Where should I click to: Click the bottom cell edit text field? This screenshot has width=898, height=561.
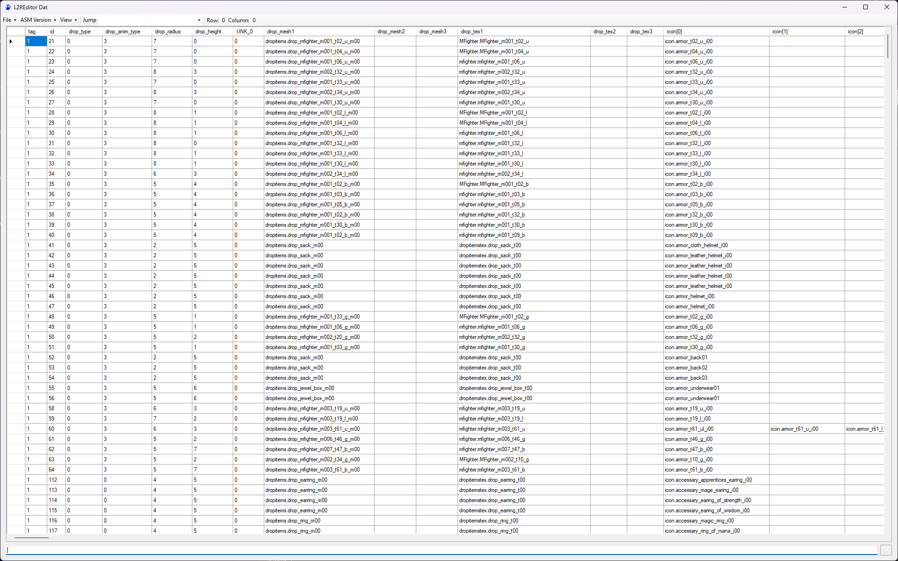pos(440,550)
